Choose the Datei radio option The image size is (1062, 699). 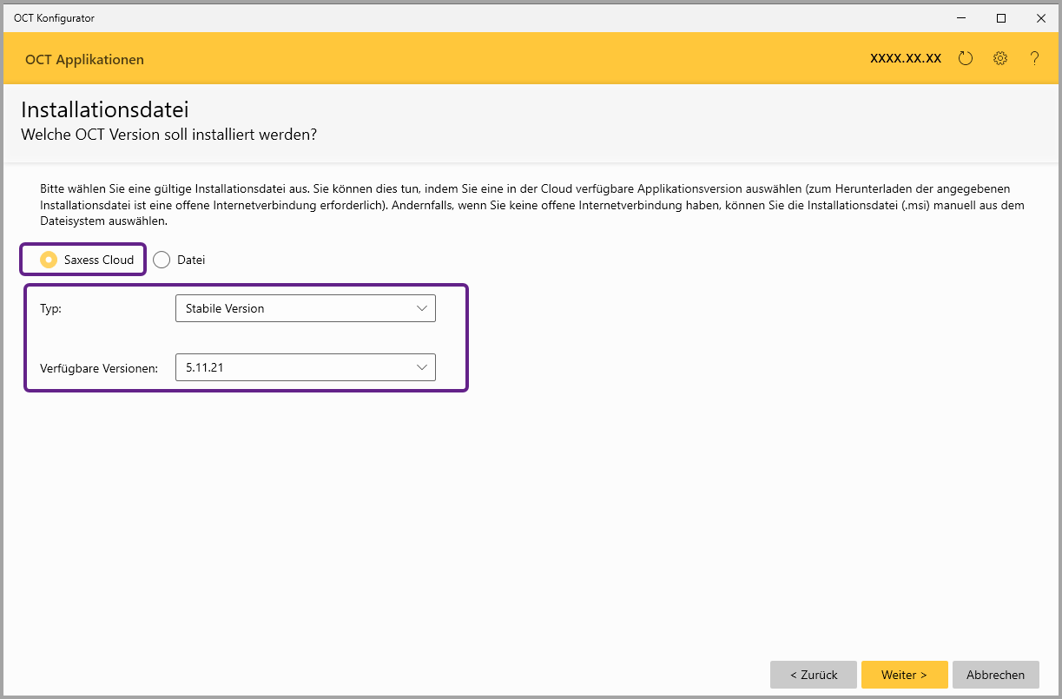pyautogui.click(x=162, y=260)
